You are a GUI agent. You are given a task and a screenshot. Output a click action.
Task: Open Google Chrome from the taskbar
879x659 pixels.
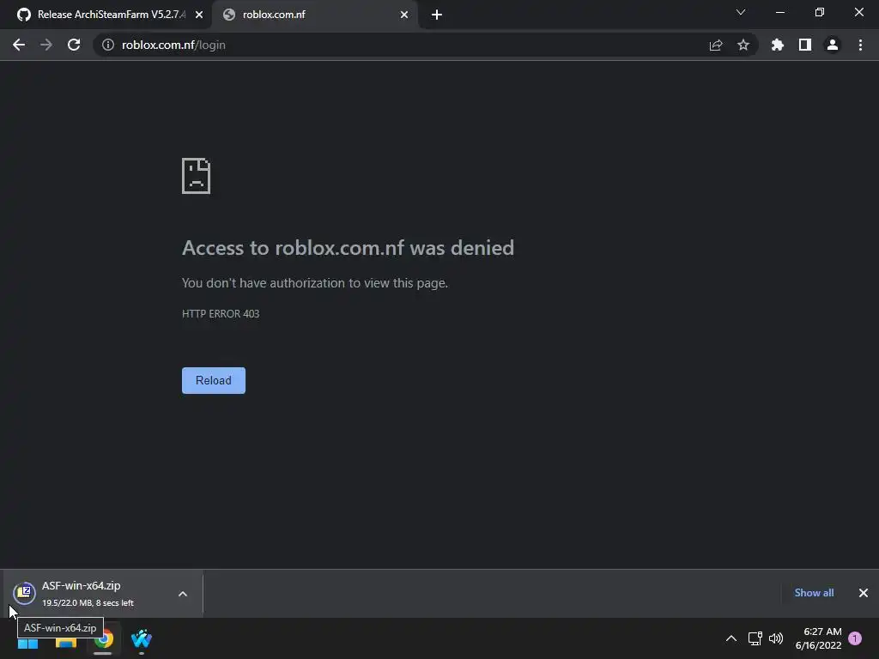(104, 638)
